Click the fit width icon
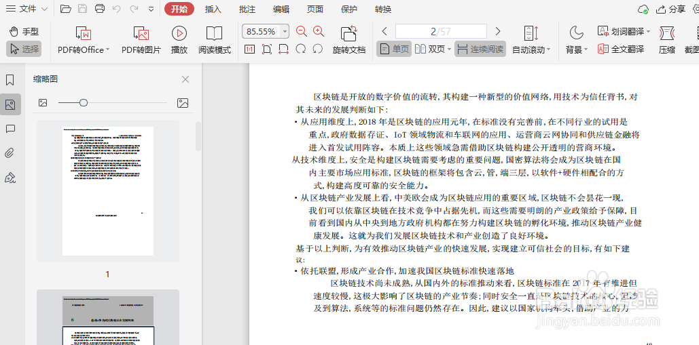The image size is (699, 345). pyautogui.click(x=283, y=49)
